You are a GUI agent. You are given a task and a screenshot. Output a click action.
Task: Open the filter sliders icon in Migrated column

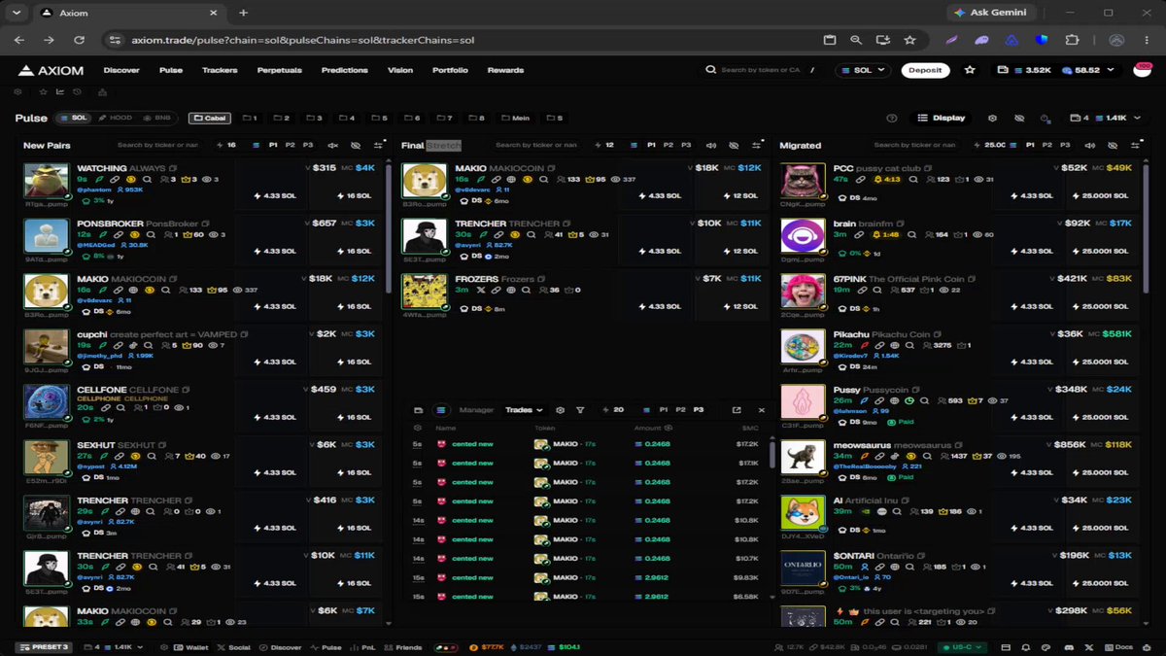pyautogui.click(x=1135, y=145)
